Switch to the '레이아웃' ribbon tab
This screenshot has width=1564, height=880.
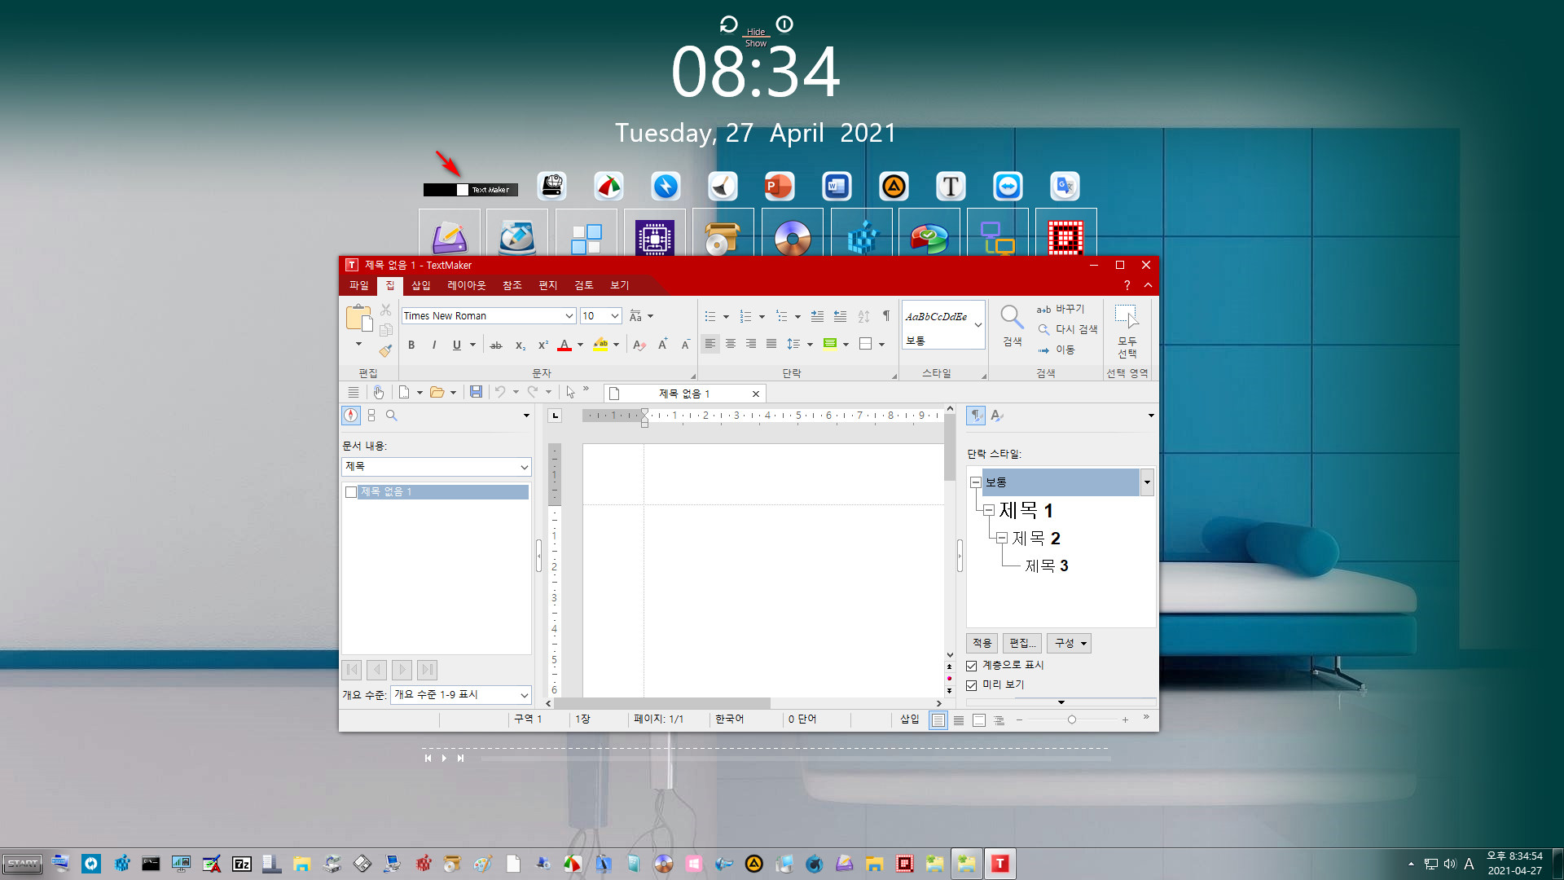tap(467, 285)
